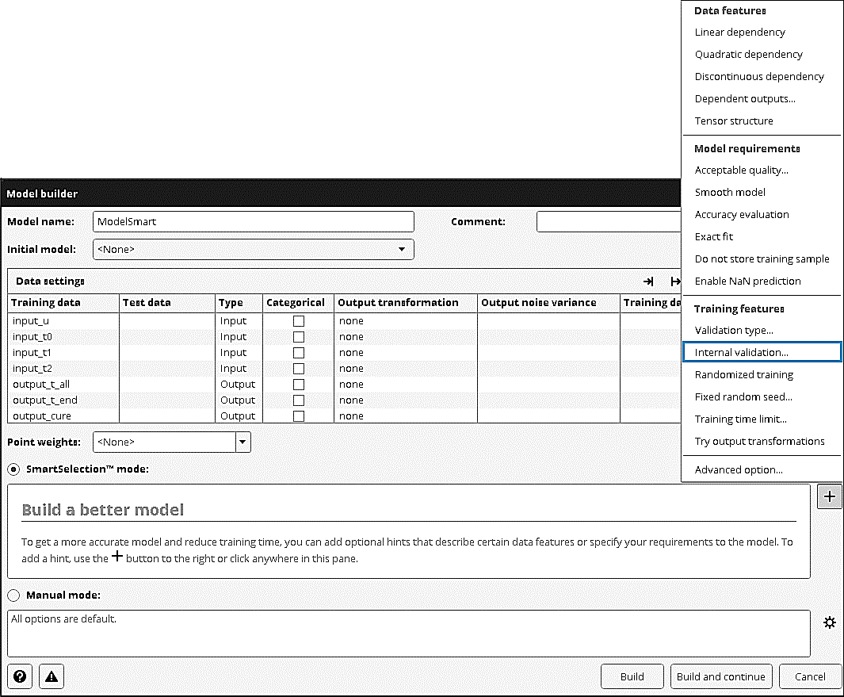This screenshot has width=844, height=697.
Task: Toggle Categorical checkbox for input_t0
Action: [299, 337]
